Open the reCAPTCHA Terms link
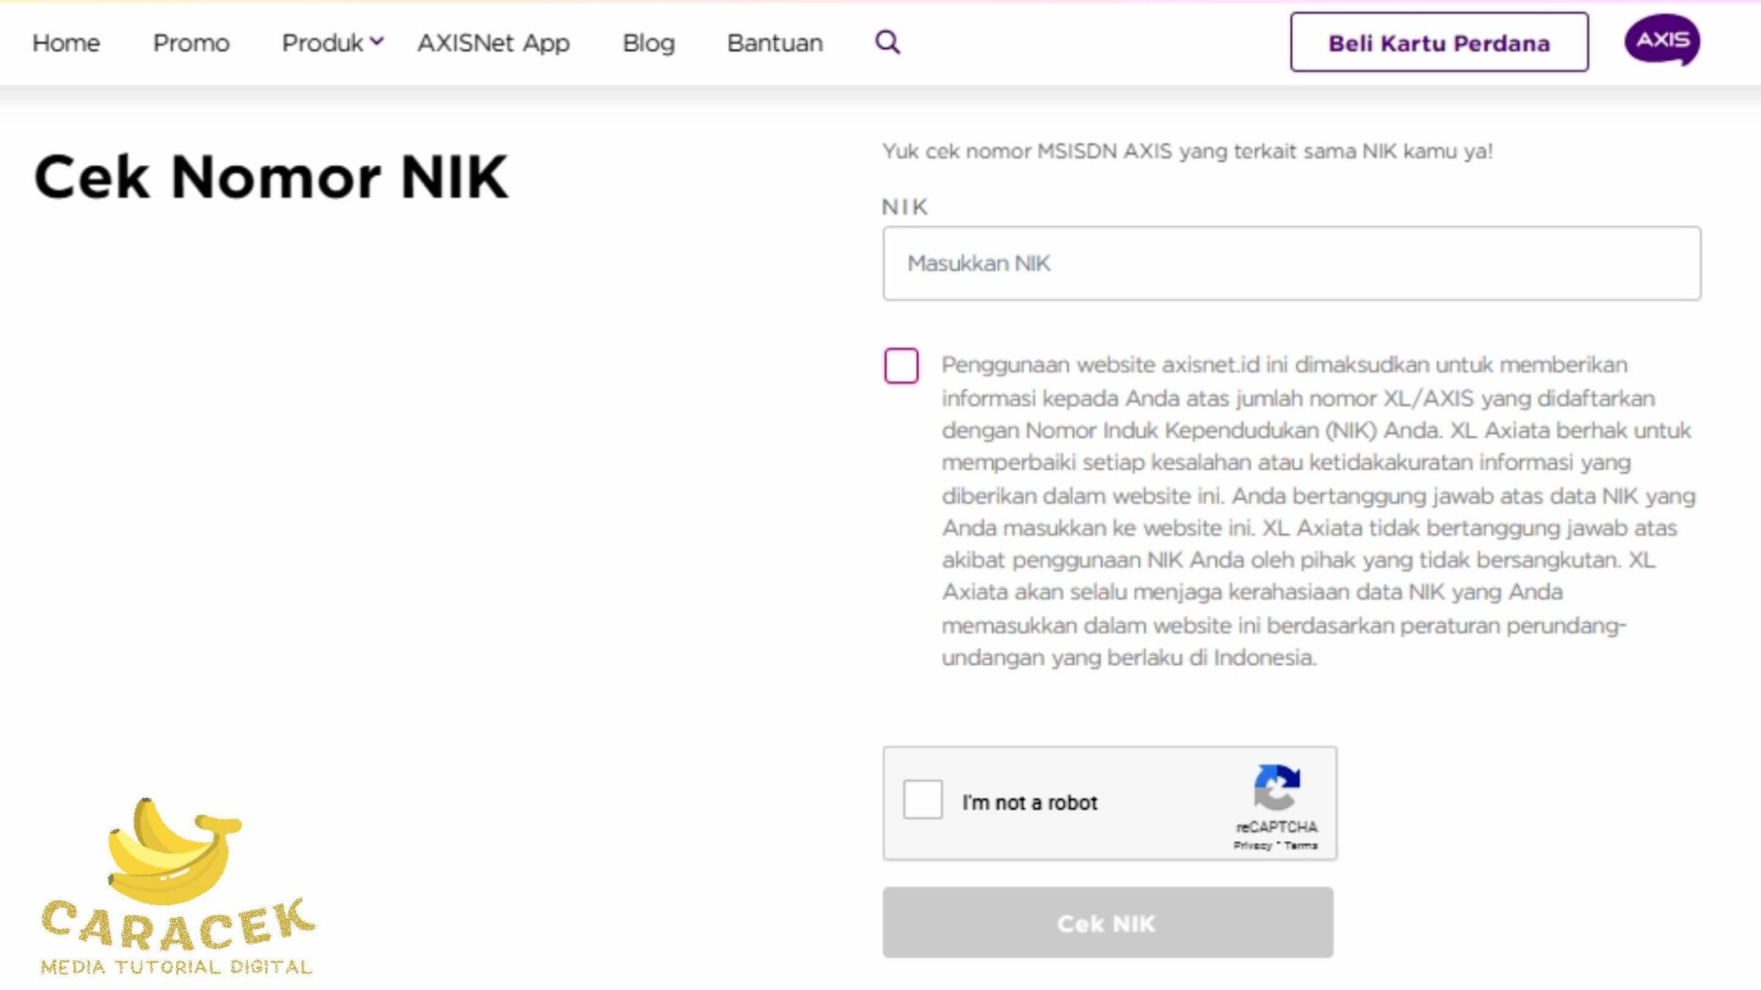 pos(1300,846)
